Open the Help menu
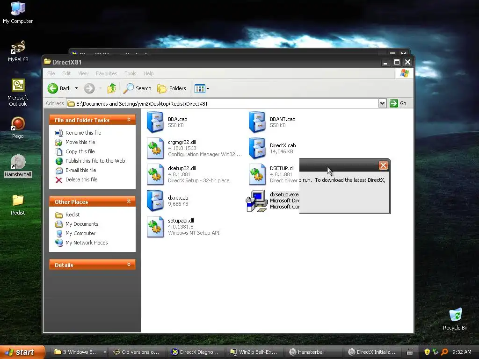Image resolution: width=479 pixels, height=359 pixels. pyautogui.click(x=148, y=73)
